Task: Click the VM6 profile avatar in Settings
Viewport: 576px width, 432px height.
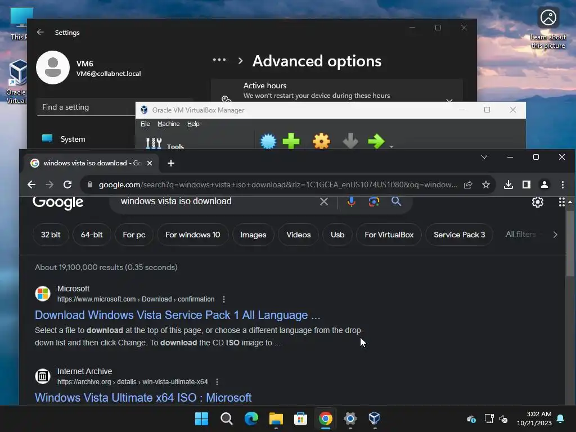Action: [x=53, y=67]
